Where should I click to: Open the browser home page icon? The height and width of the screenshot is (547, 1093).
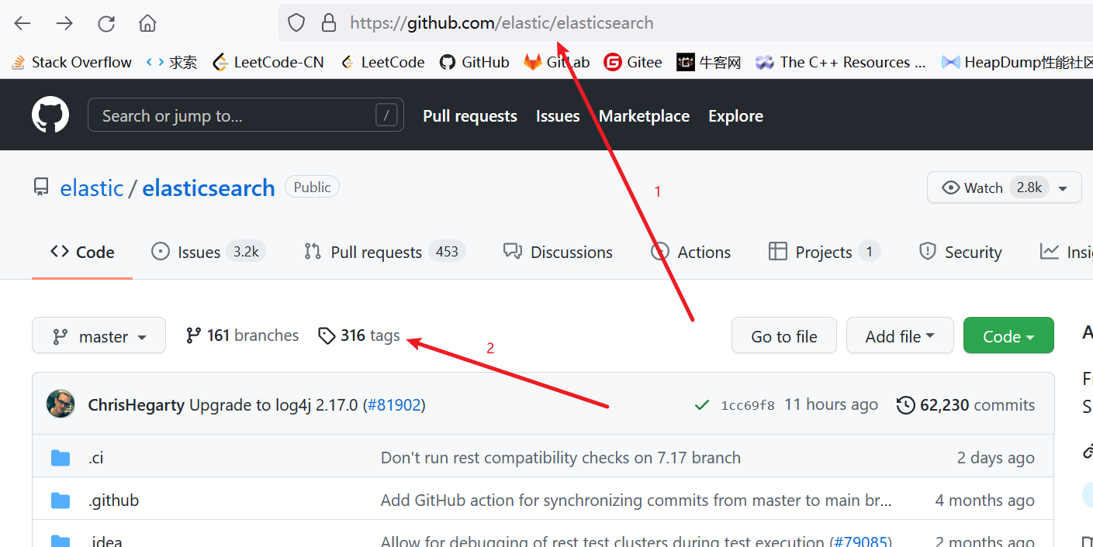click(147, 23)
